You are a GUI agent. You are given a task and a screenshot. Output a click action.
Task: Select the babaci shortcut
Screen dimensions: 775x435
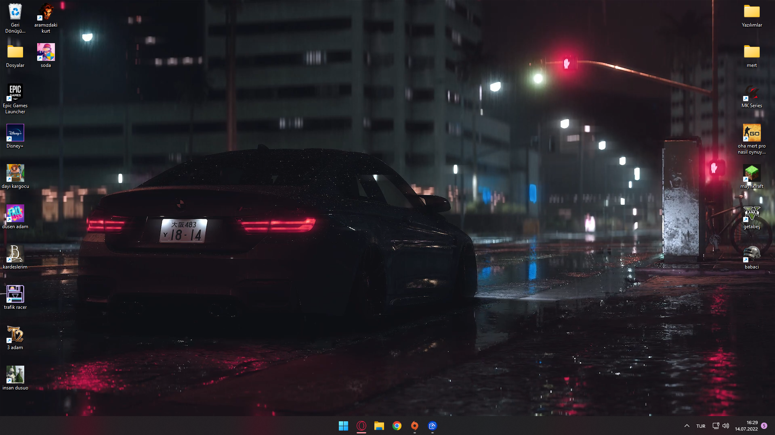[752, 257]
